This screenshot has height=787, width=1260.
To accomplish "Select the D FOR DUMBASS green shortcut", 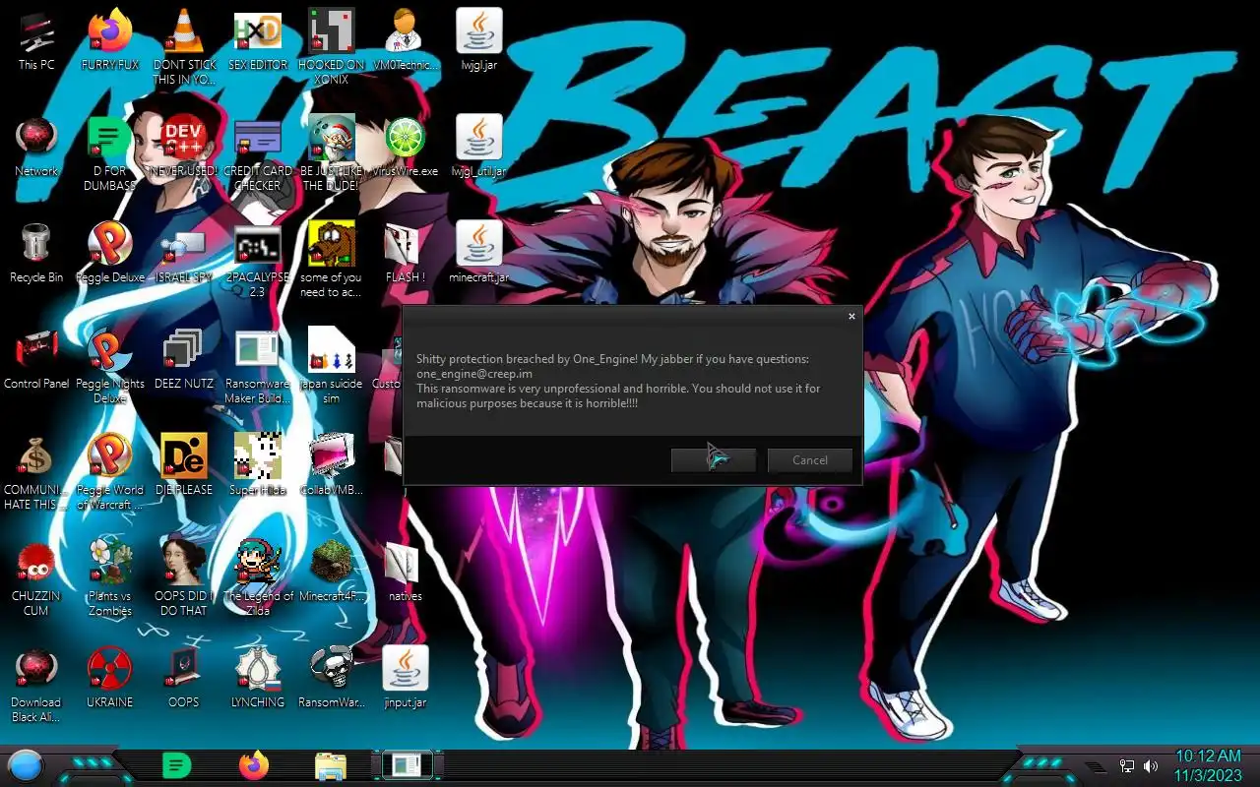I will coord(109,154).
